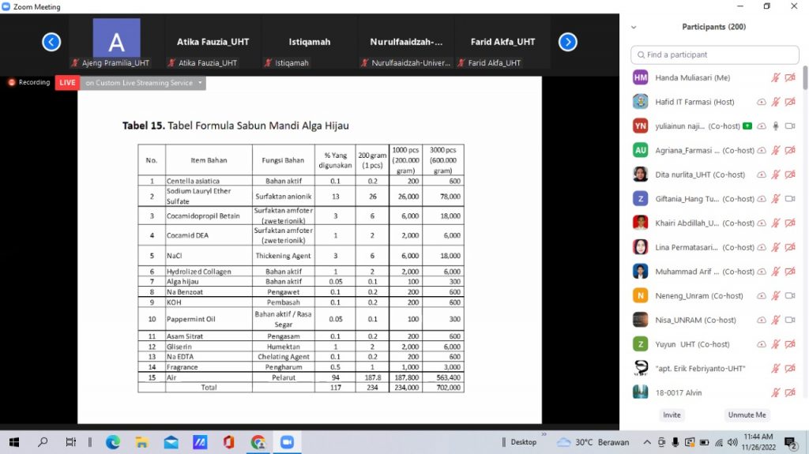
Task: Toggle Handa Muliasari's camera icon
Action: (x=790, y=77)
